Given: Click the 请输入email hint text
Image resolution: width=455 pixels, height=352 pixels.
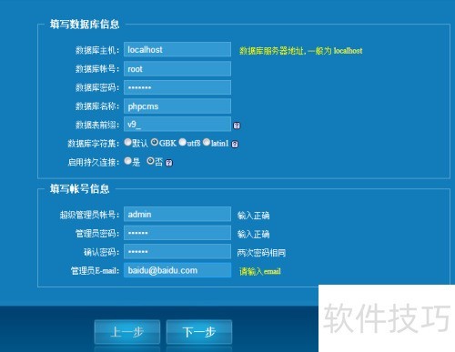Looking at the screenshot, I should click(x=260, y=271).
